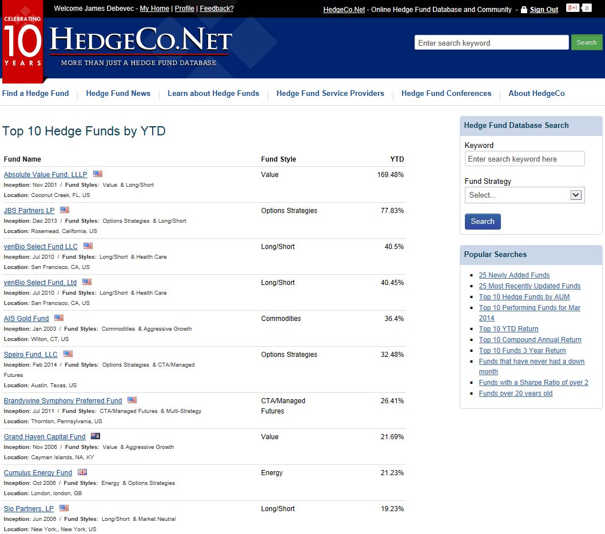Click the 169.48% YTD value

pyautogui.click(x=391, y=175)
